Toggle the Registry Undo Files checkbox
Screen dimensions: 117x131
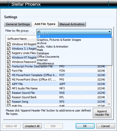(9, 53)
